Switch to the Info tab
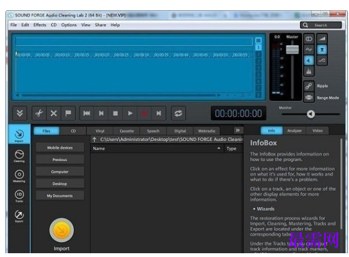The width and height of the screenshot is (349, 257). [x=272, y=130]
